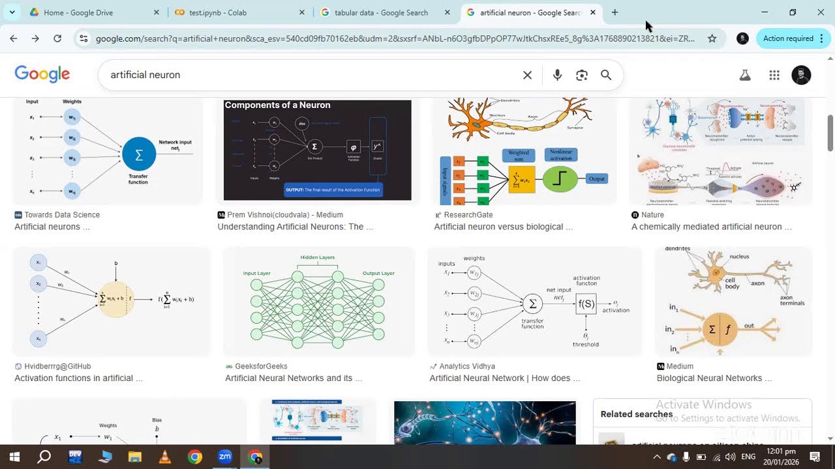Open Towards Data Science neuron diagram image
The width and height of the screenshot is (835, 469).
point(108,150)
